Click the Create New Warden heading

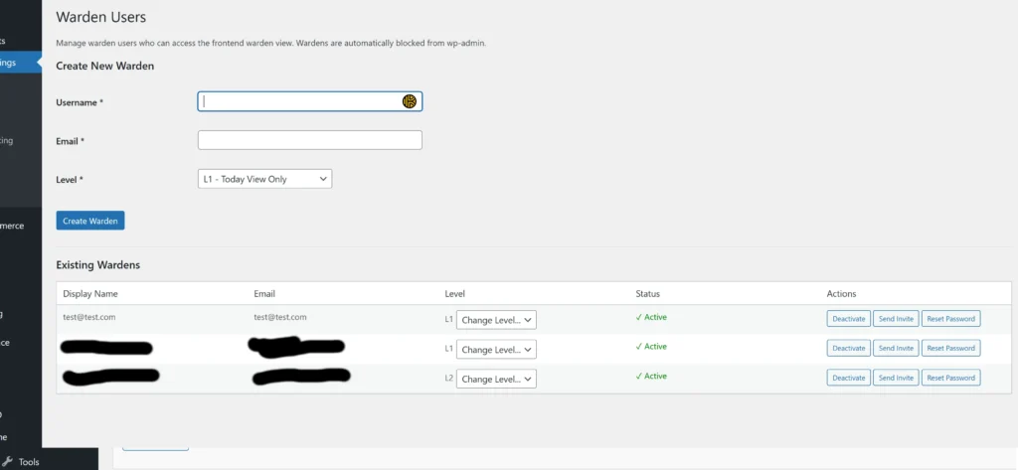[105, 66]
